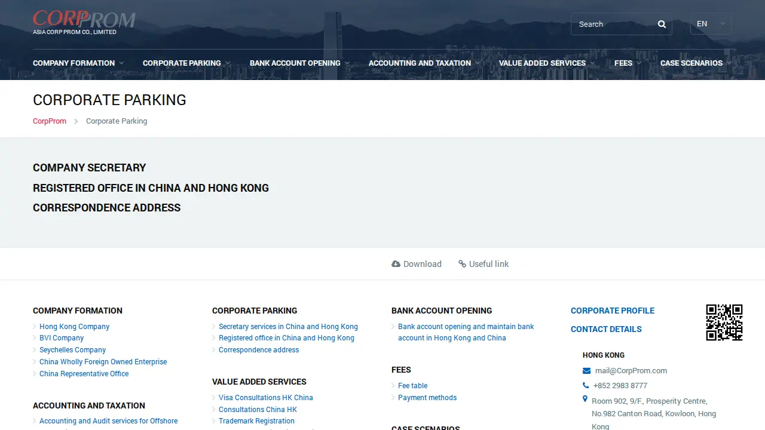Image resolution: width=765 pixels, height=430 pixels.
Task: Open Secretary services in China and Hong Kong
Action: pyautogui.click(x=288, y=327)
